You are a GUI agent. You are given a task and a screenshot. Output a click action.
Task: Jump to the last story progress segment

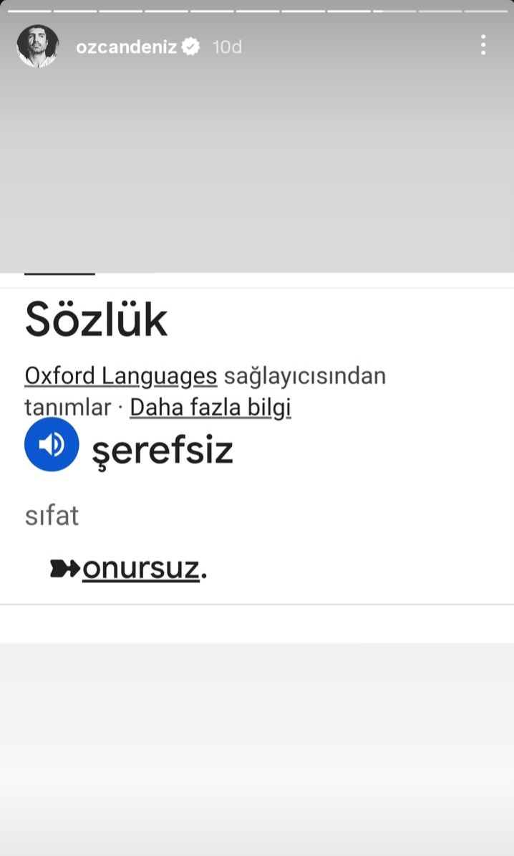(x=485, y=11)
